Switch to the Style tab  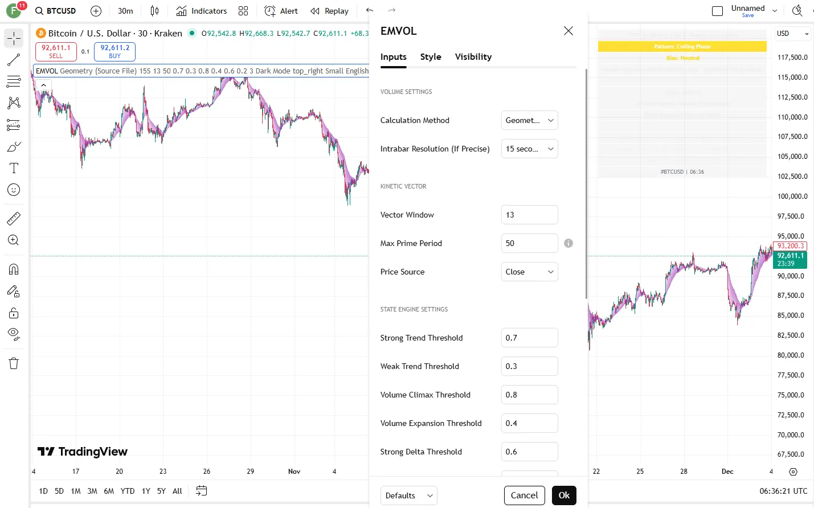[x=431, y=57]
